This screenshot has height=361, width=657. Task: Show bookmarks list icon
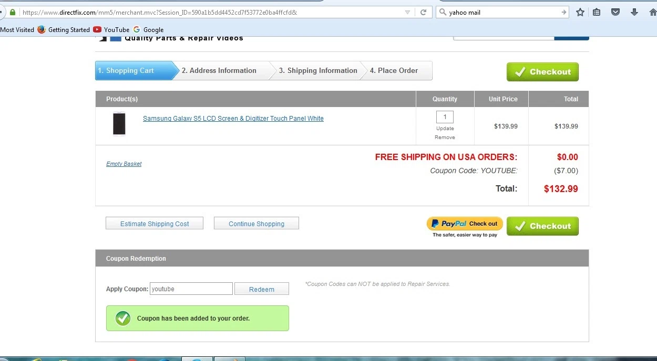point(597,12)
